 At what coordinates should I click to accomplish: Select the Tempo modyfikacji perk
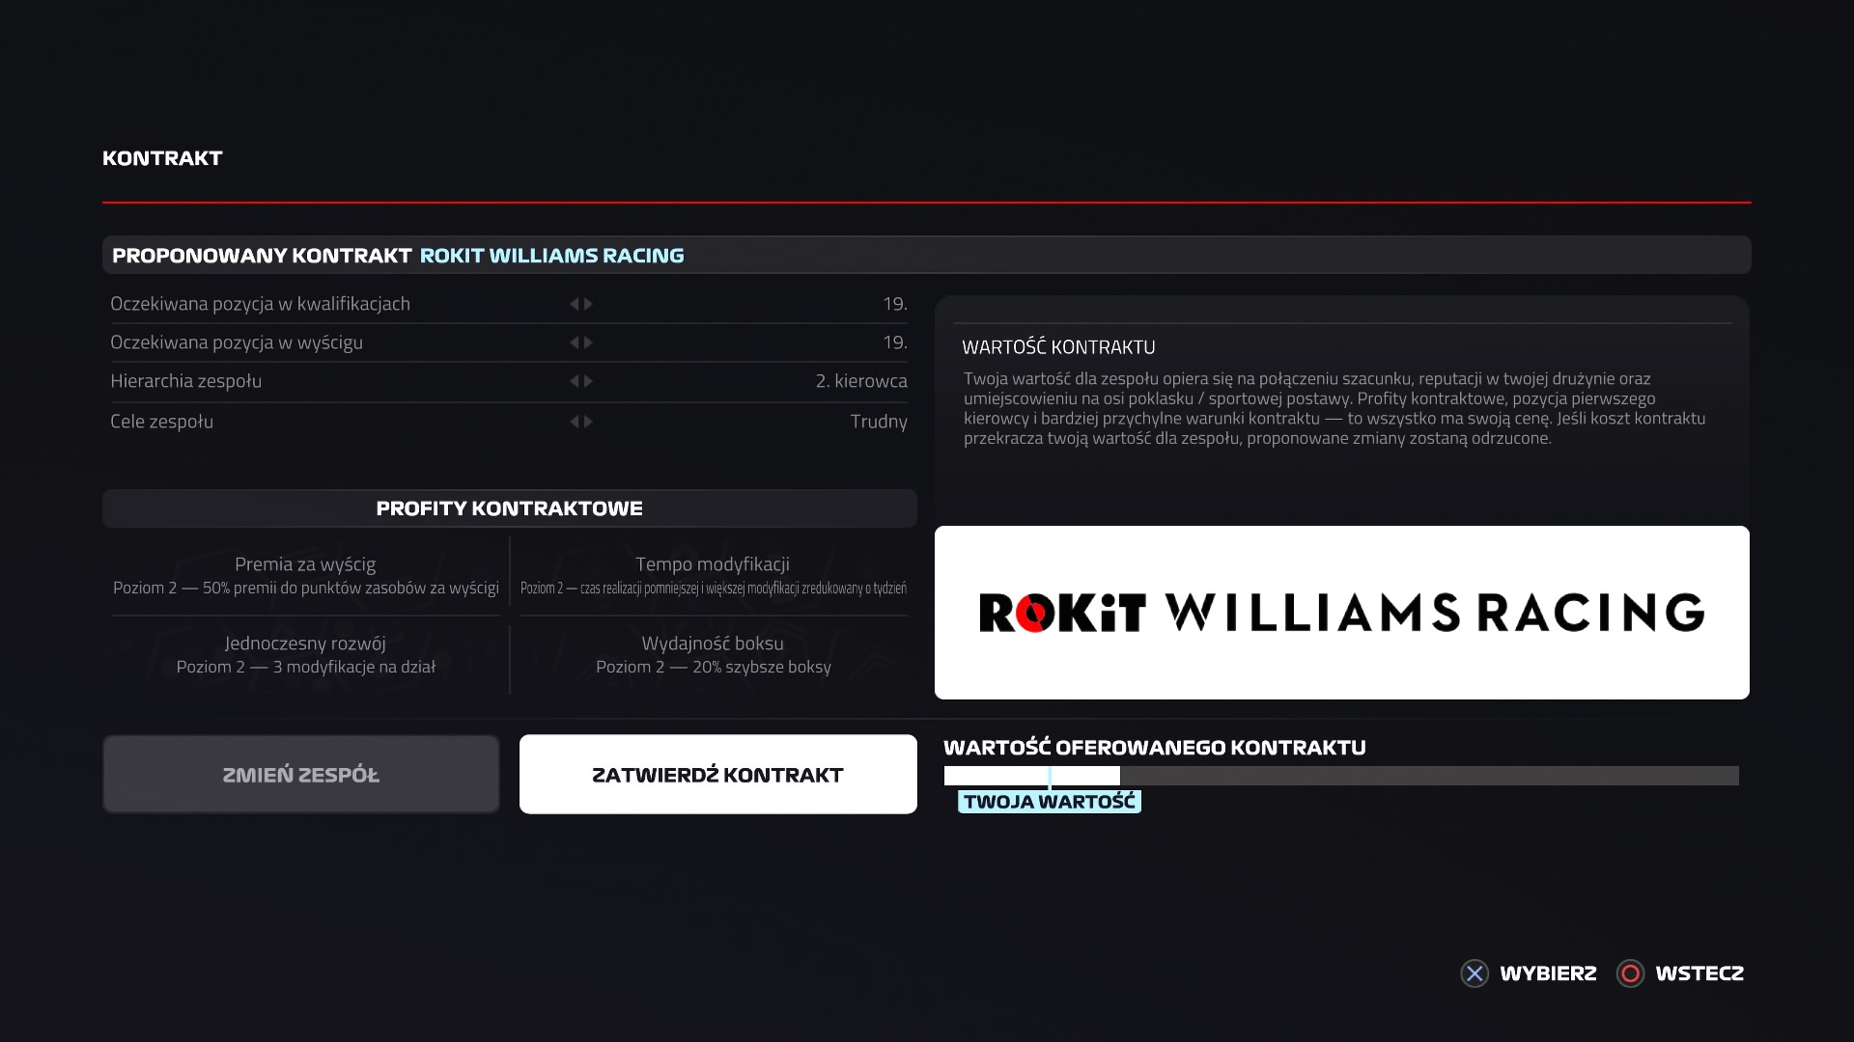coord(713,575)
